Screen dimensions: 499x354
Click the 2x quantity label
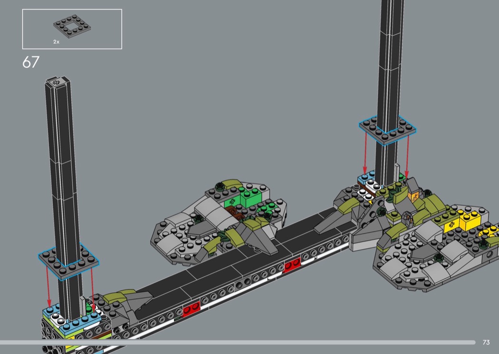tap(57, 42)
